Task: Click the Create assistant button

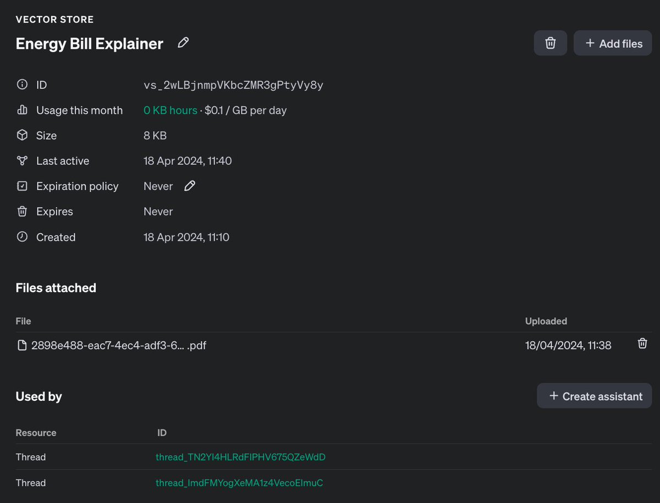Action: point(595,396)
